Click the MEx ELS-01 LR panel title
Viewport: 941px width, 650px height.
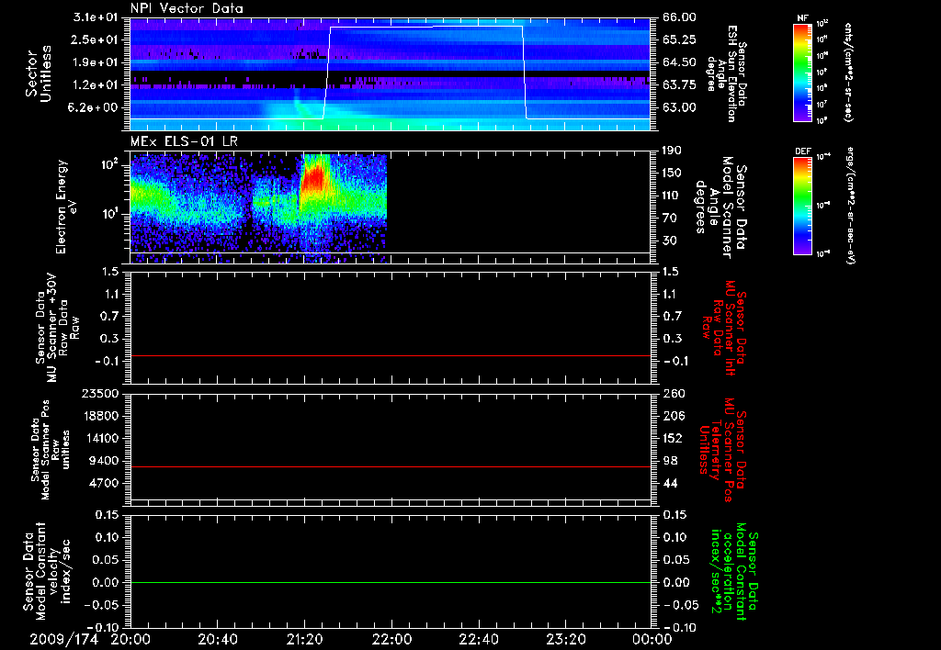(x=184, y=141)
